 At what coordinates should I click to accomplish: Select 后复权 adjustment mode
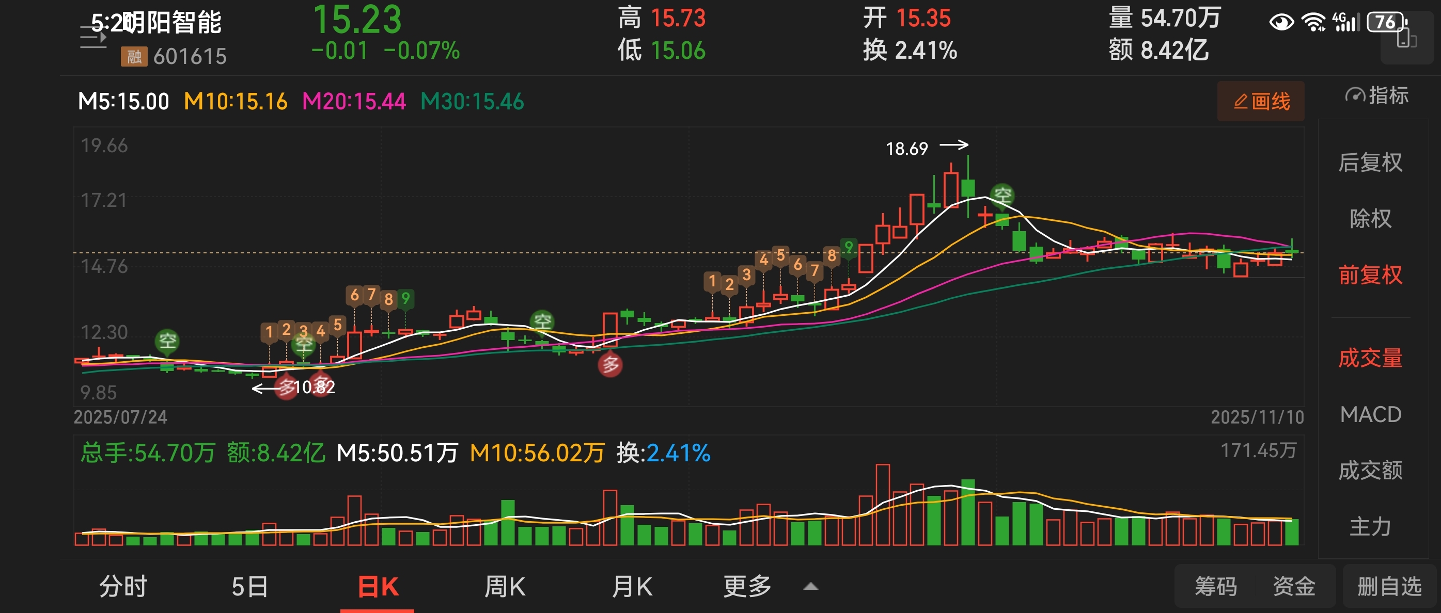tap(1370, 162)
